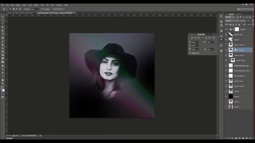
Task: Toggle the Hyphenate checkbox
Action: [190, 53]
